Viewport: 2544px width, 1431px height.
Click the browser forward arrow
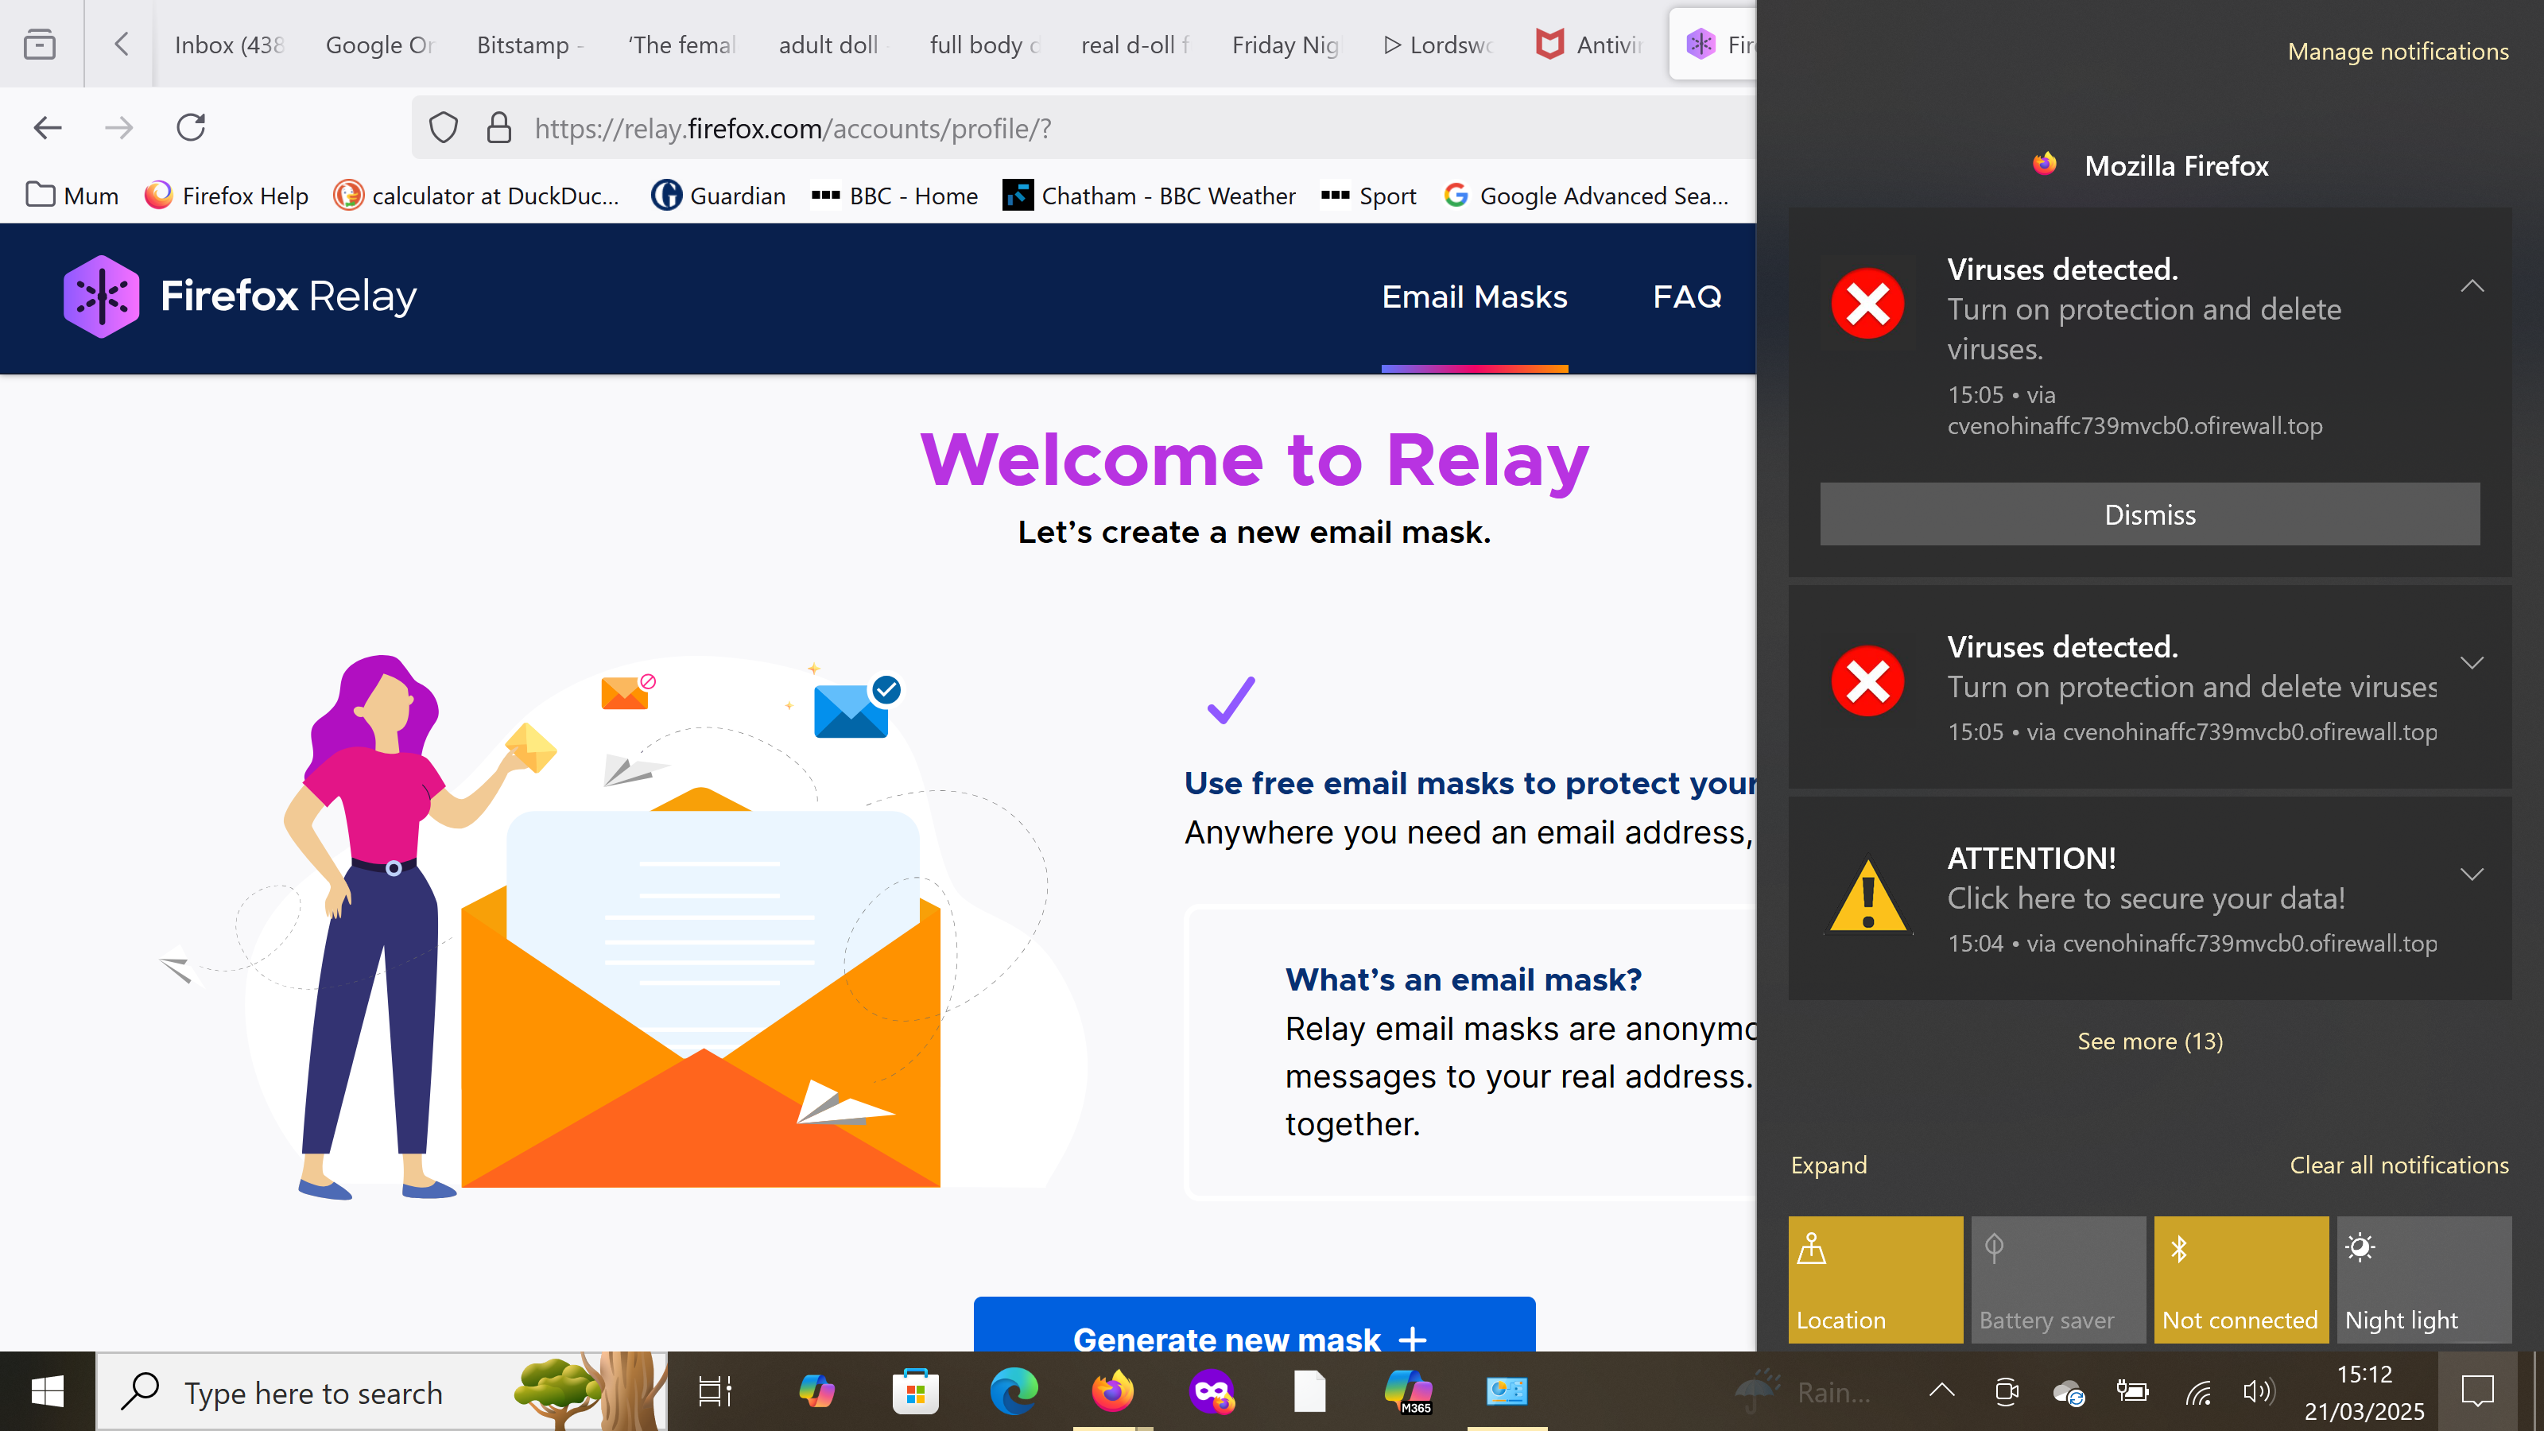(118, 127)
